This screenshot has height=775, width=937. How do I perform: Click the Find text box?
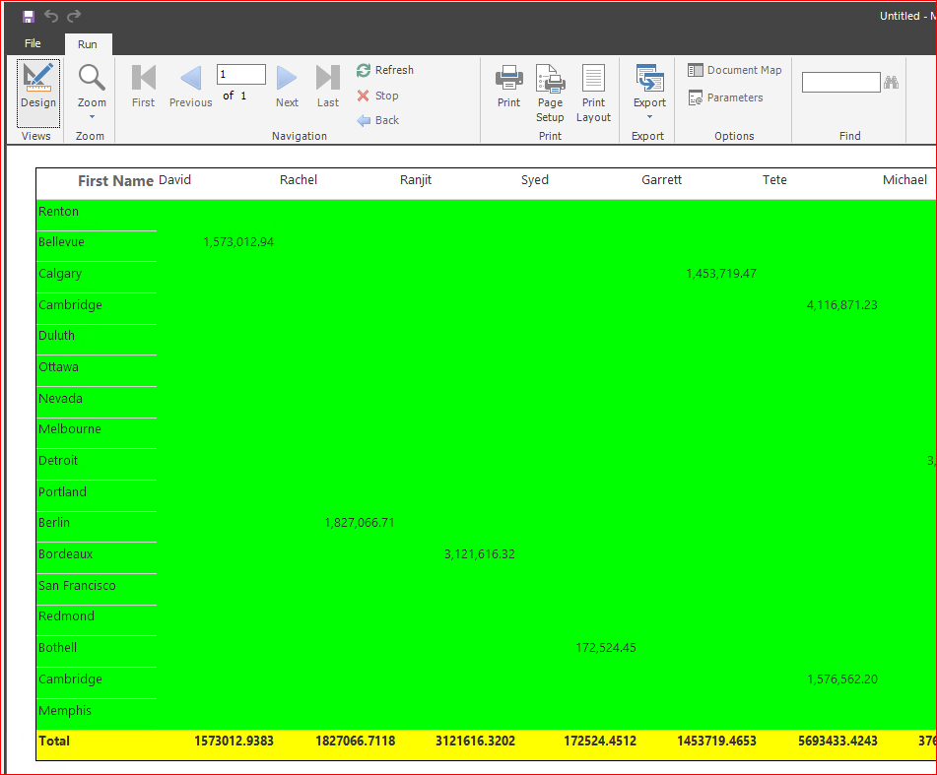(840, 83)
